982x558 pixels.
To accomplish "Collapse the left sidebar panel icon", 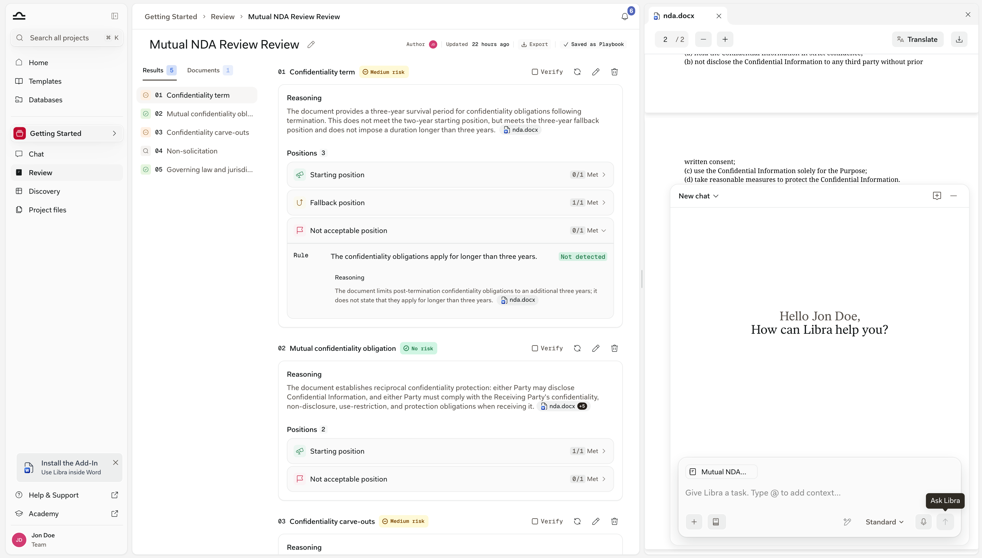I will coord(114,16).
